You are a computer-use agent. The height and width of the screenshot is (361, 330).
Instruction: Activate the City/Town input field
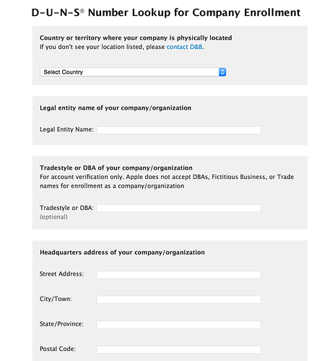click(179, 300)
